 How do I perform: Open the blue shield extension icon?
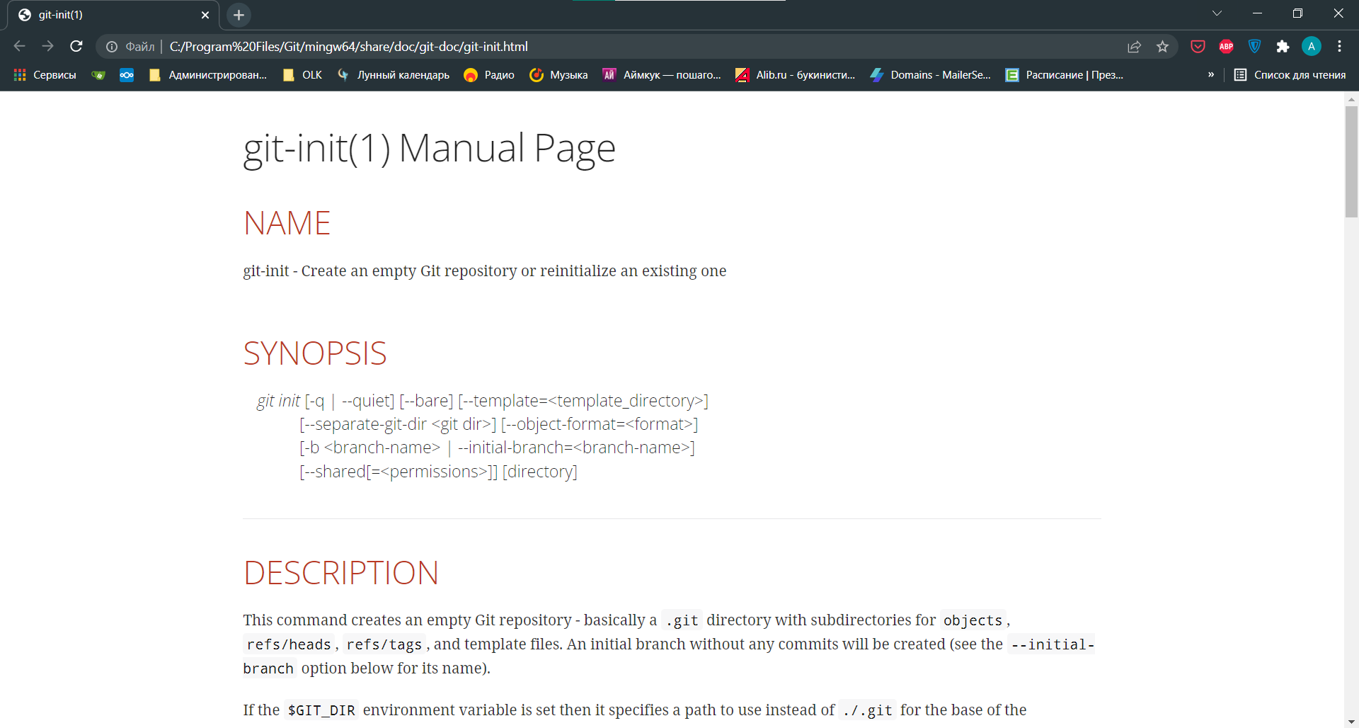[x=1254, y=47]
